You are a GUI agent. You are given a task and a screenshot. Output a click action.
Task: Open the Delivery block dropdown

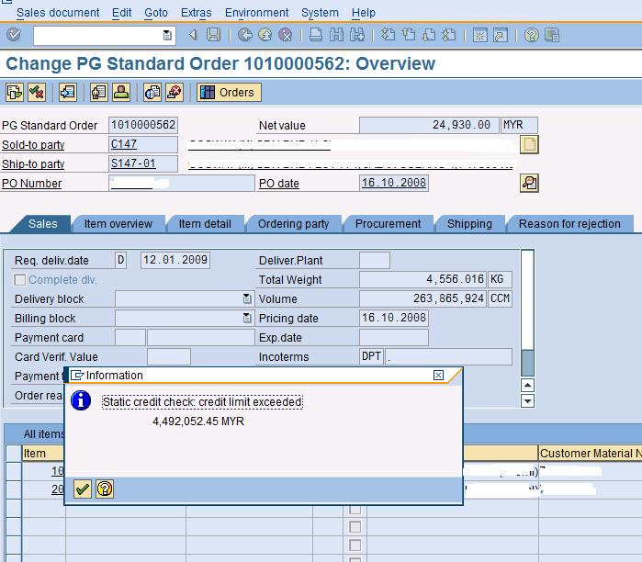(247, 298)
